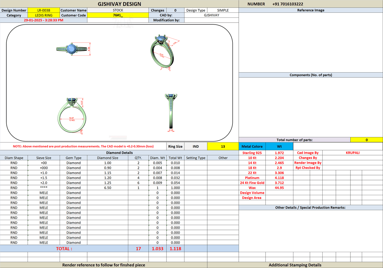383x268 pixels.
Task: Click Render reference to follow for finshed piece
Action: [x=104, y=265]
